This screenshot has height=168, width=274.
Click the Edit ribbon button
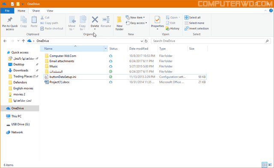[x=170, y=23]
